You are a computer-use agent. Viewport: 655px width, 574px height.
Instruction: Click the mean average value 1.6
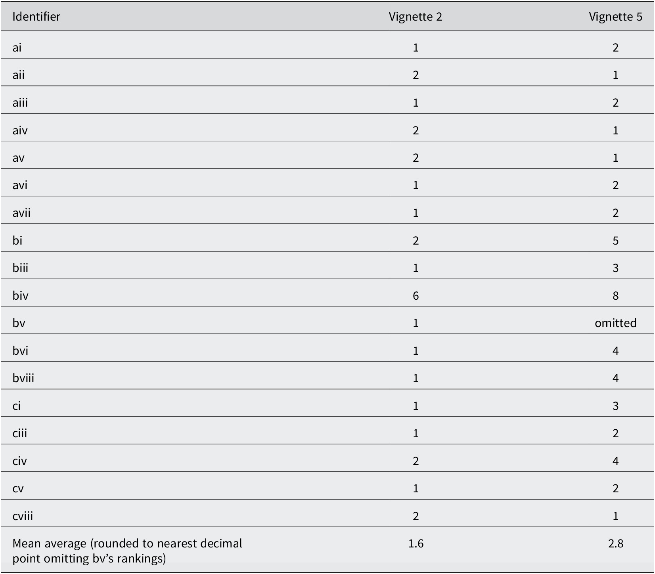(416, 543)
